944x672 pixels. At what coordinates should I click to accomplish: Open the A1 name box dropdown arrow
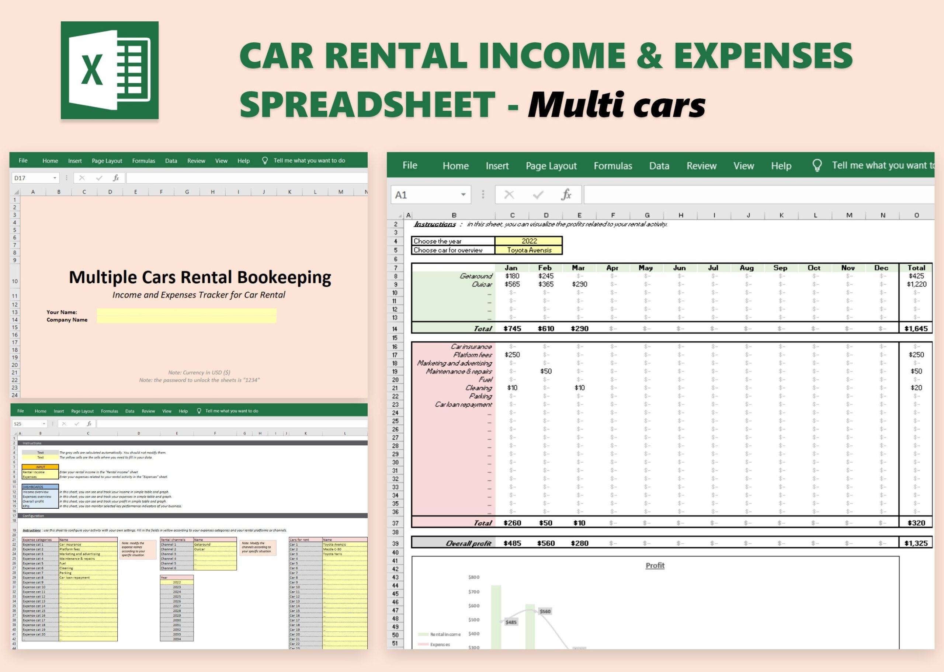point(463,195)
